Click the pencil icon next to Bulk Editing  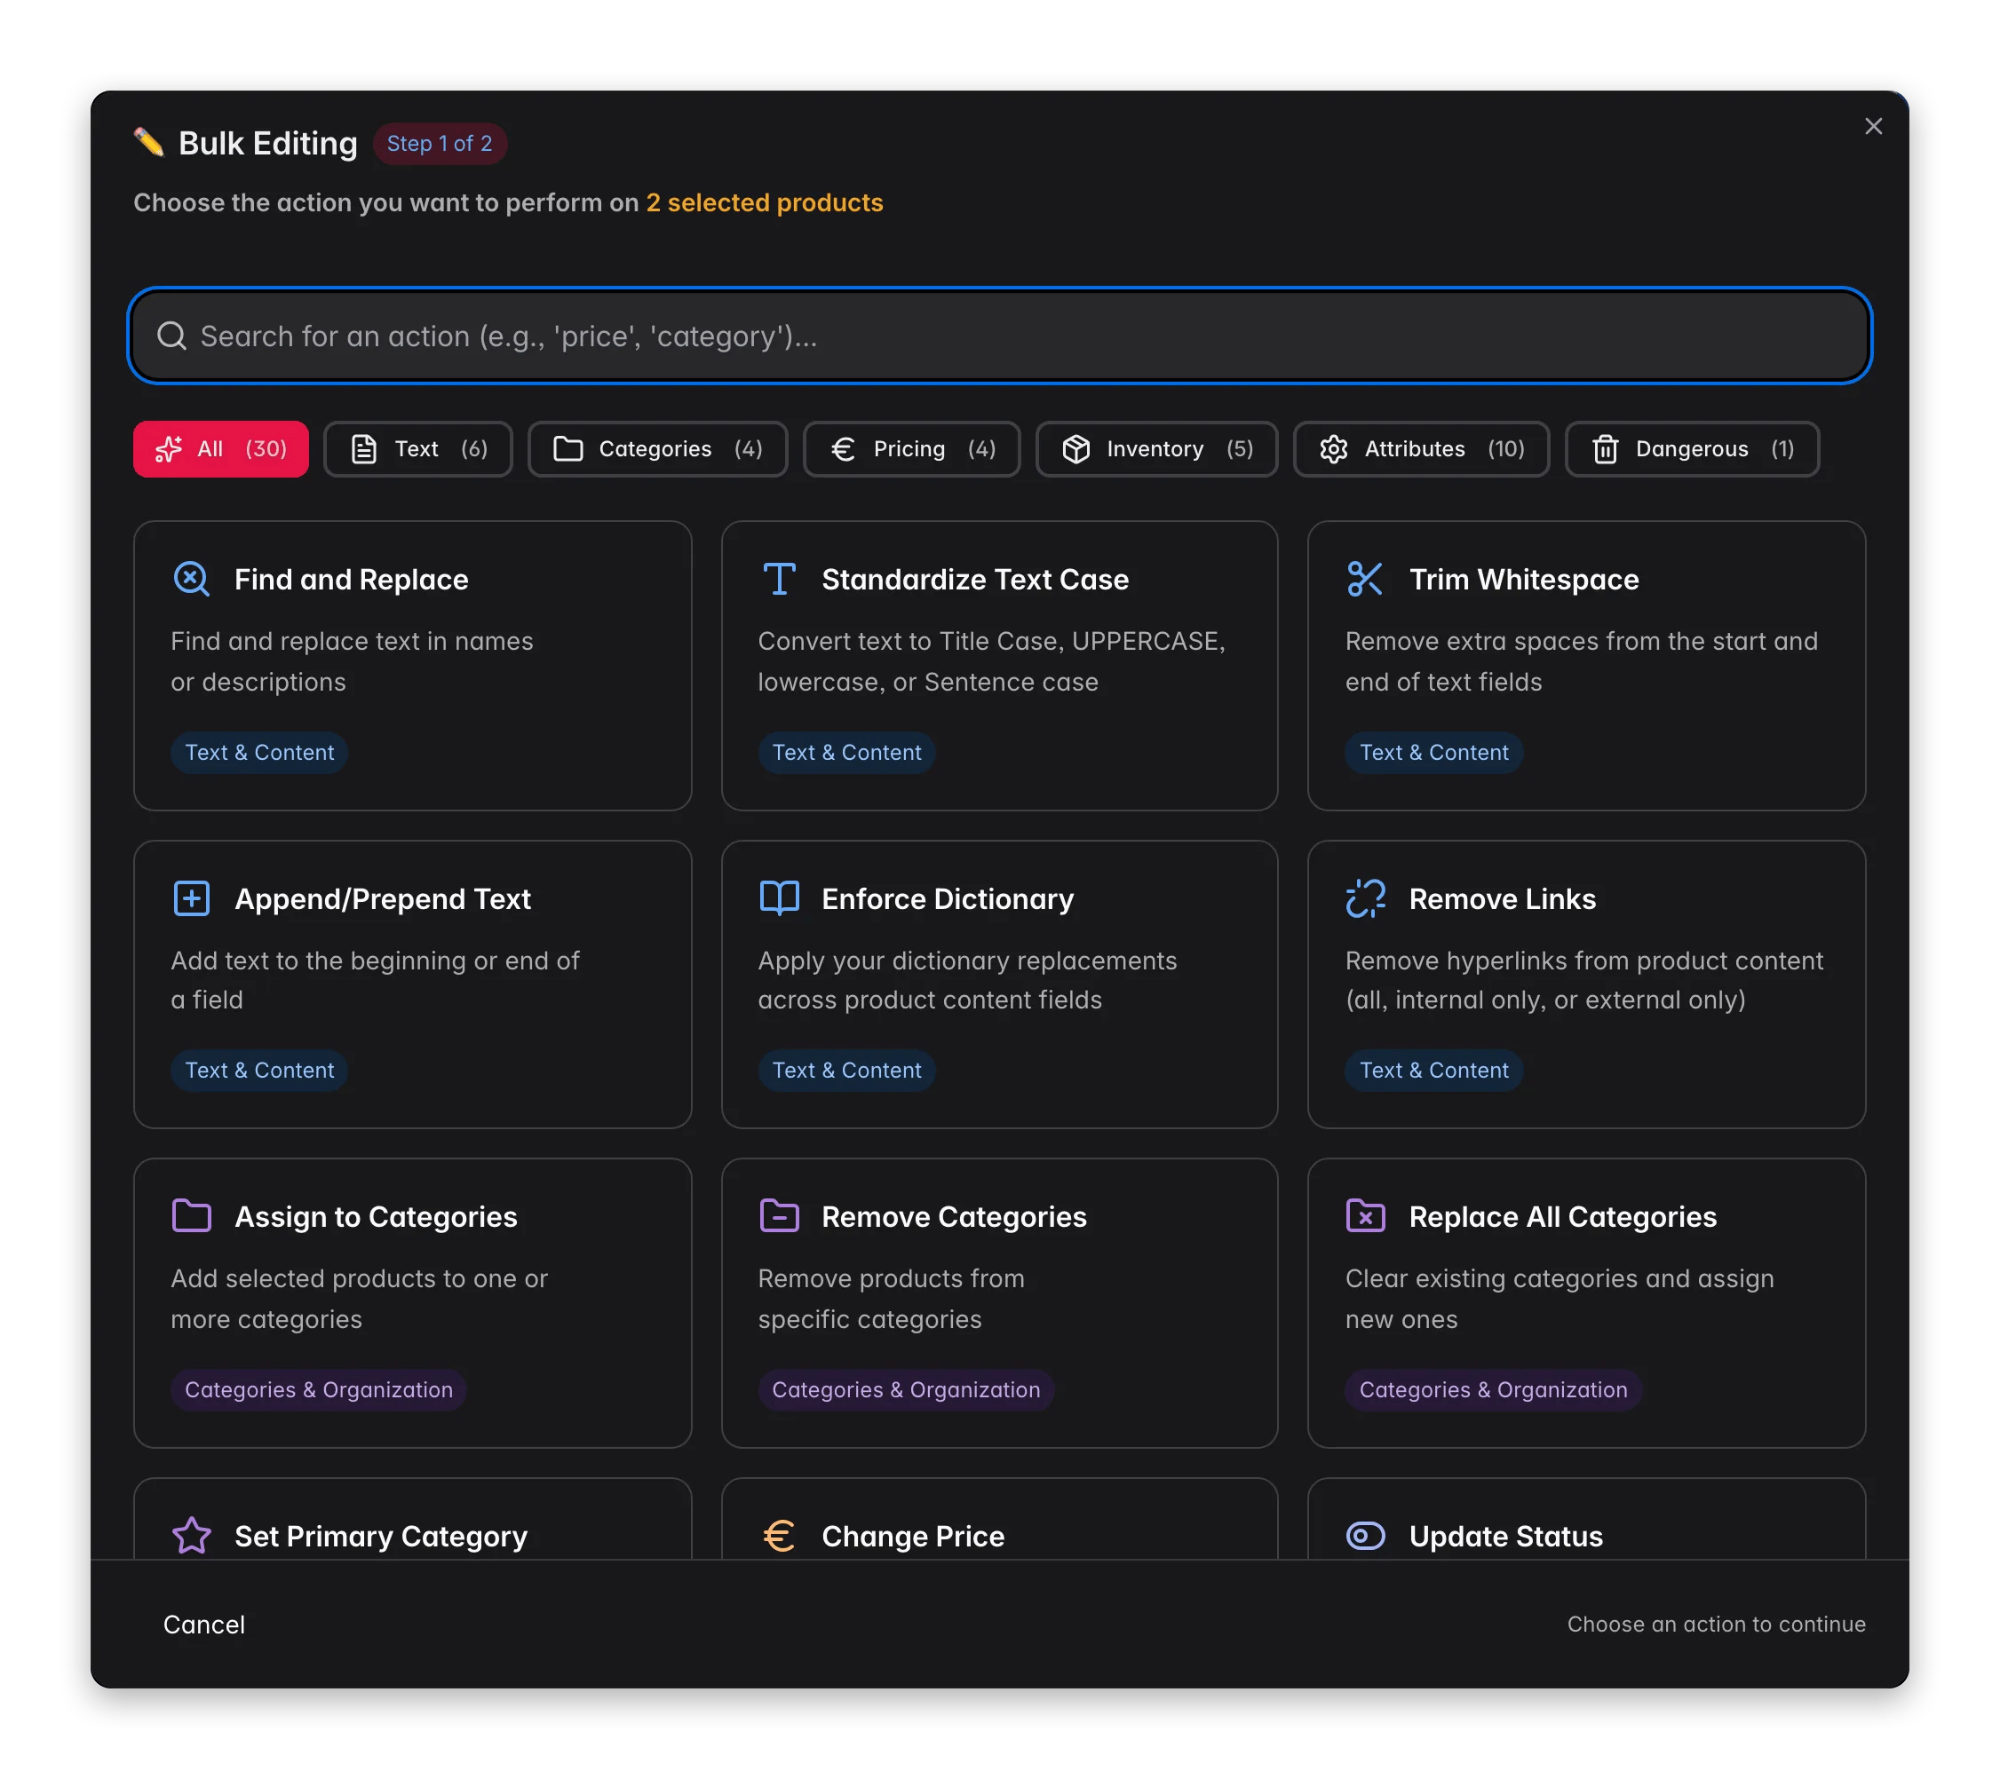coord(148,142)
